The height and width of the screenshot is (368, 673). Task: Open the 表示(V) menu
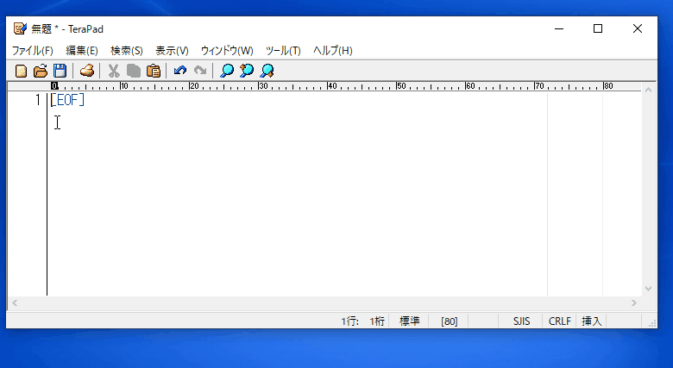click(x=172, y=51)
